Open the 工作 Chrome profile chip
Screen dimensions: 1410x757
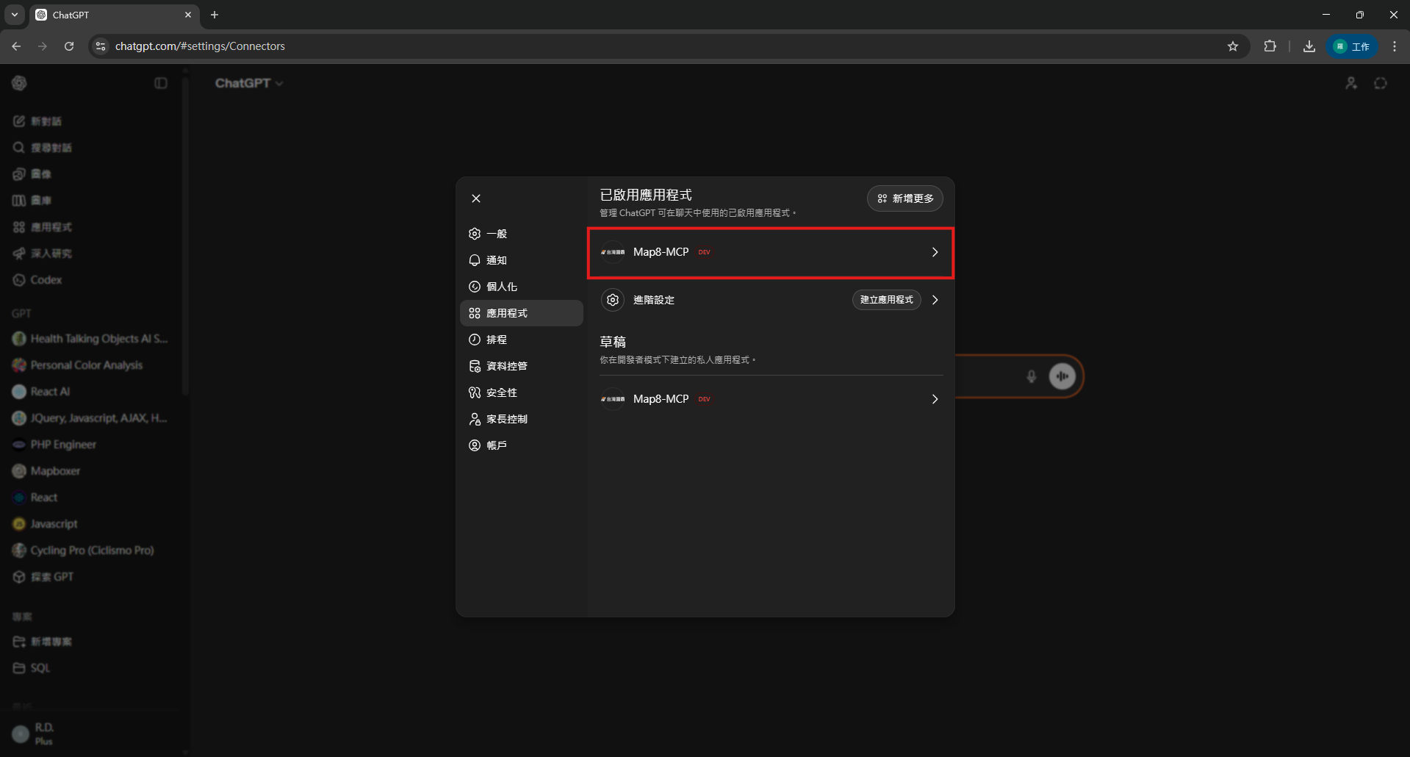(x=1353, y=46)
